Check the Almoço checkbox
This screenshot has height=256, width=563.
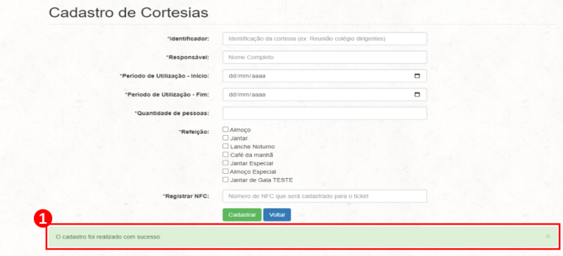[225, 129]
